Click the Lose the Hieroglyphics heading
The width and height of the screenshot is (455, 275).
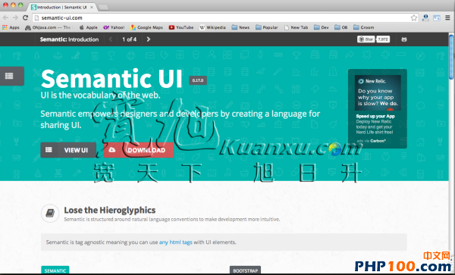tap(110, 210)
